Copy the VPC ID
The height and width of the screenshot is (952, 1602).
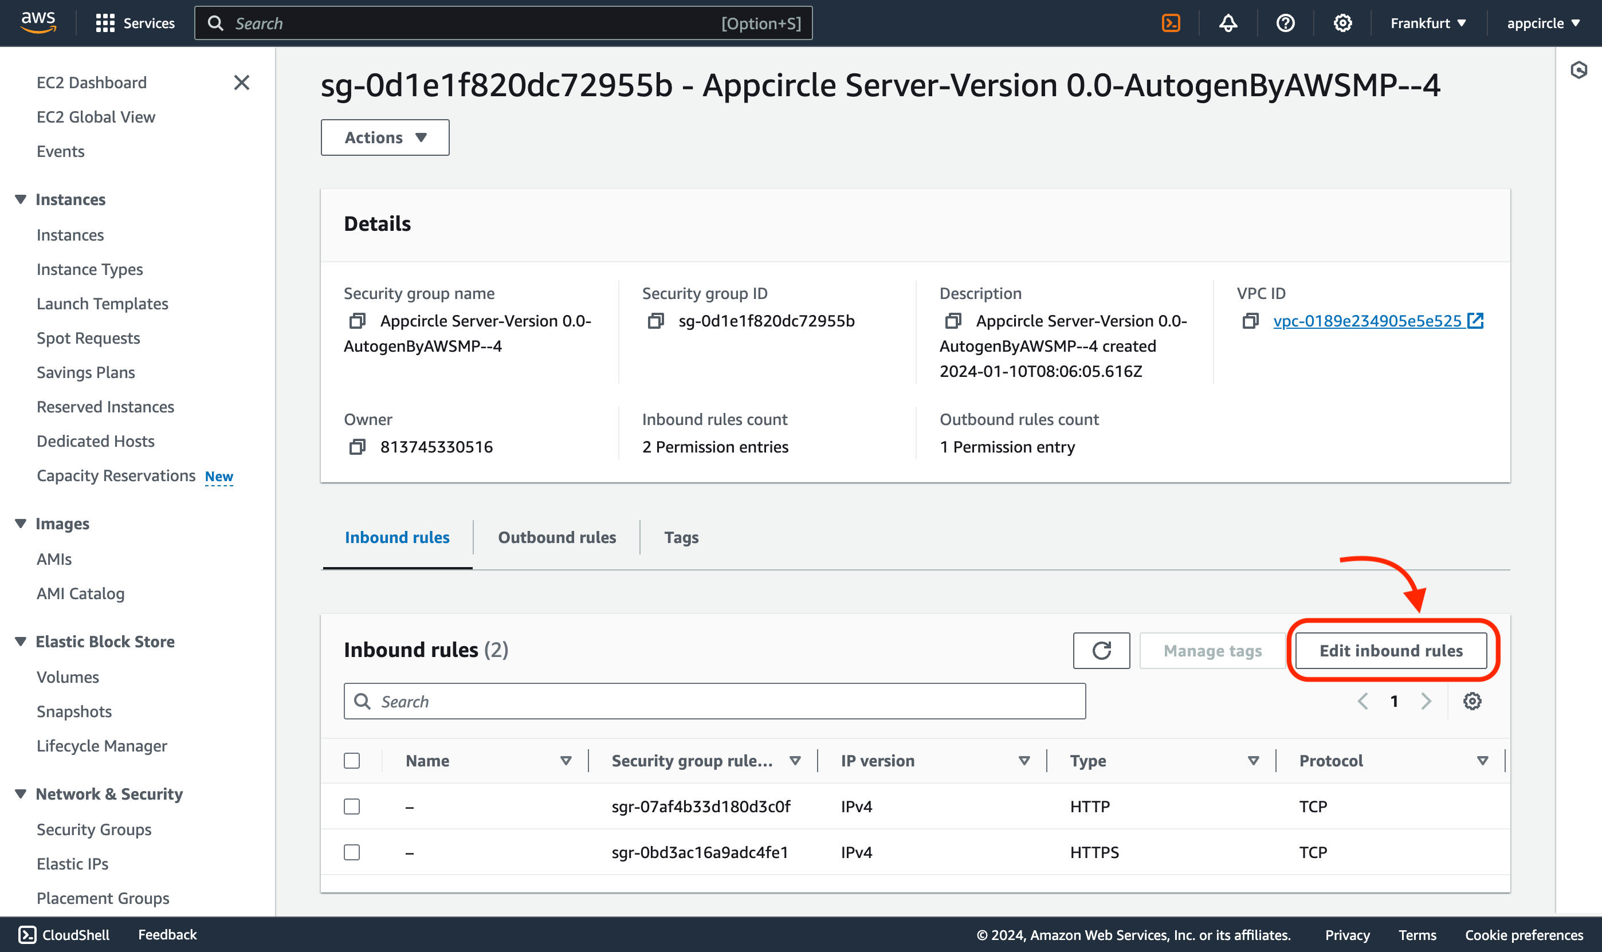point(1250,321)
